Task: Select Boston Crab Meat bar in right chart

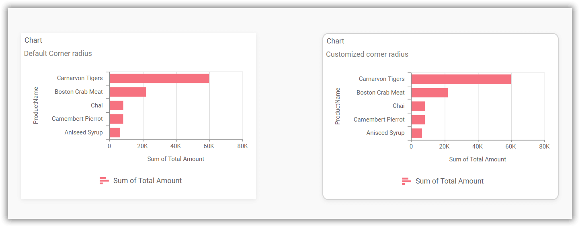Action: pos(430,93)
